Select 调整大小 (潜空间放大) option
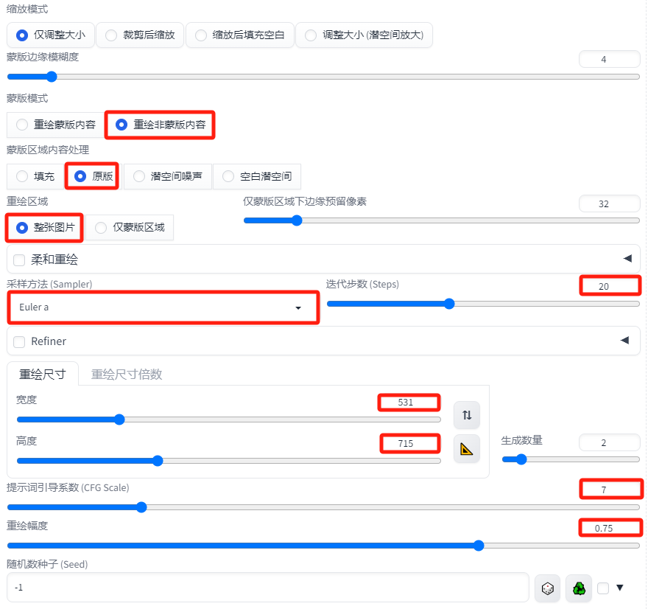 364,35
